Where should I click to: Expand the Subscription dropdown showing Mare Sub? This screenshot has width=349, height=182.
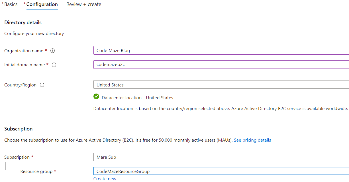[221, 157]
